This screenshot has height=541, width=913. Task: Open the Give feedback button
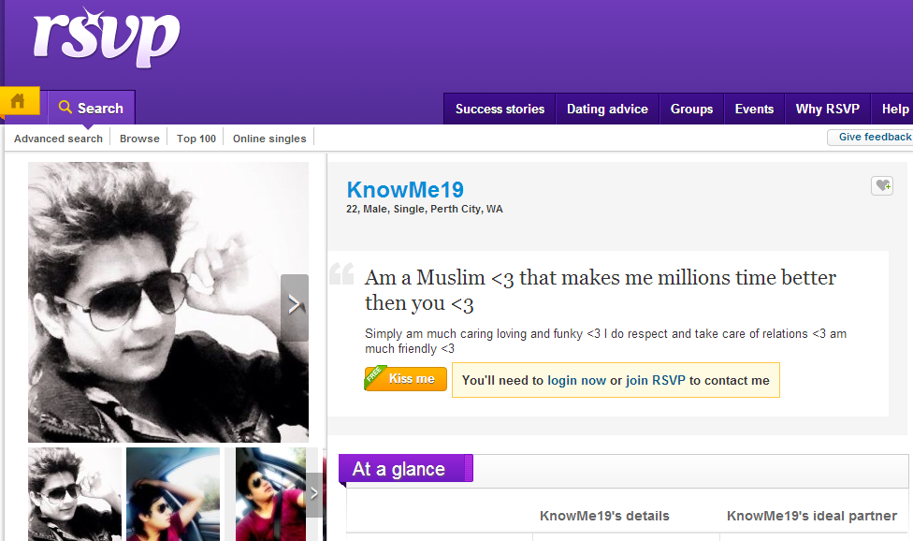[x=871, y=137]
